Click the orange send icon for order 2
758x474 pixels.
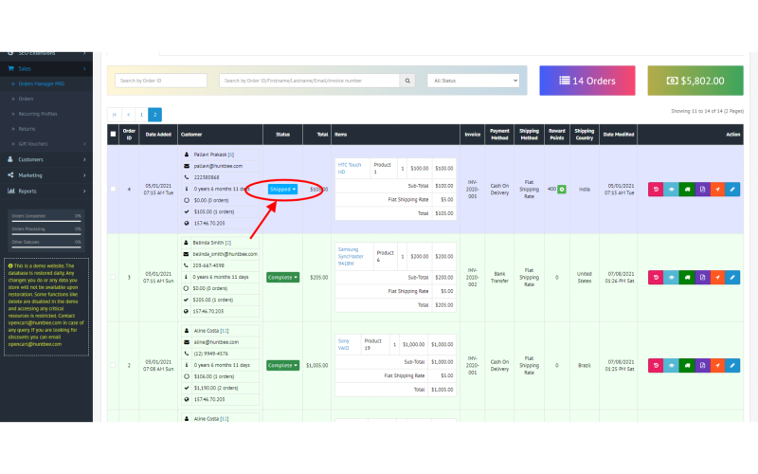pos(717,365)
